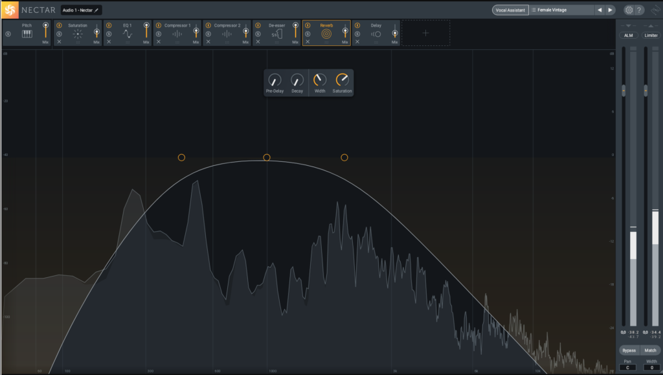Click the Delay module echo icon
The width and height of the screenshot is (663, 375).
[376, 34]
